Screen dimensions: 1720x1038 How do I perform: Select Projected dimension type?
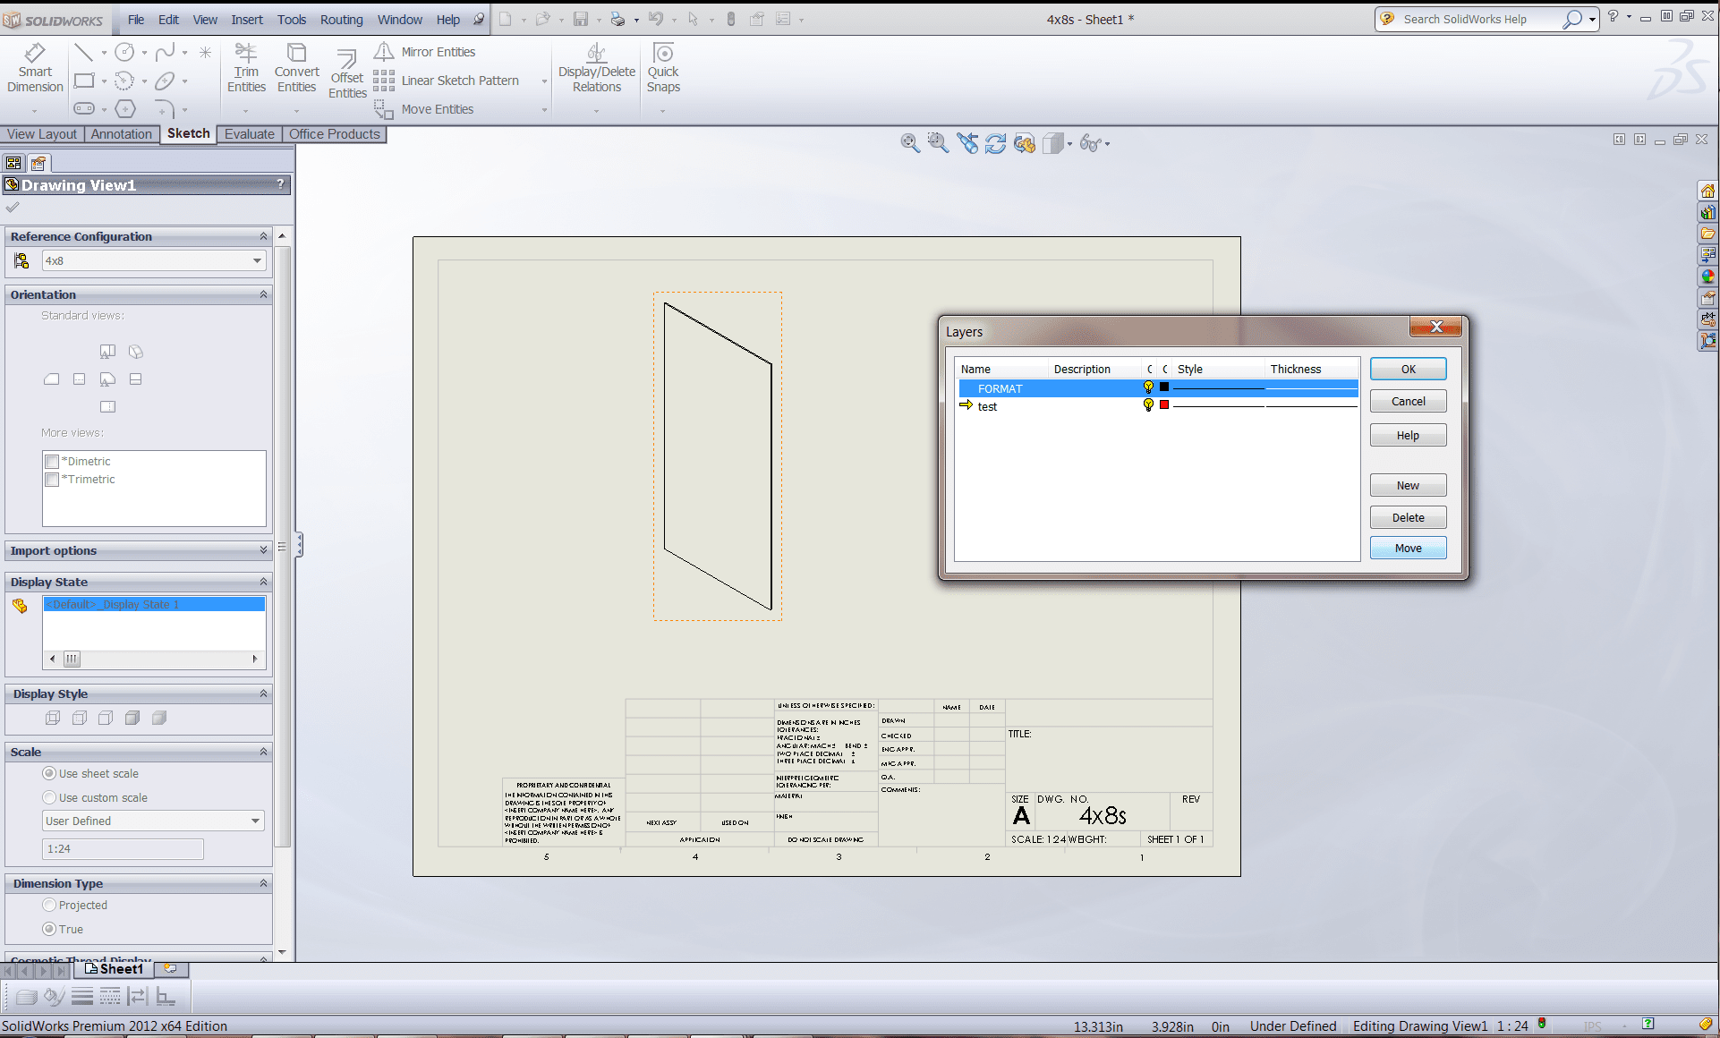tap(49, 905)
